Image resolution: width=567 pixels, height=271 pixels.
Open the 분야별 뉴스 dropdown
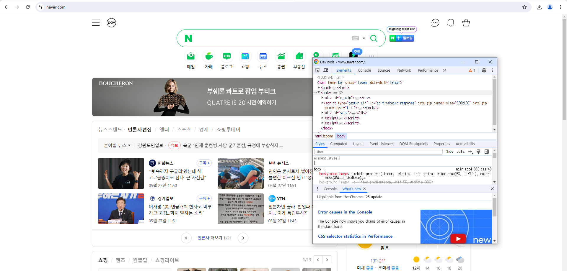click(x=117, y=145)
